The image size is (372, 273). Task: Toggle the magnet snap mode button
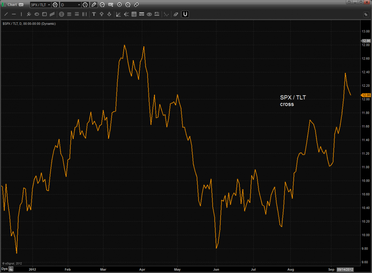185,14
